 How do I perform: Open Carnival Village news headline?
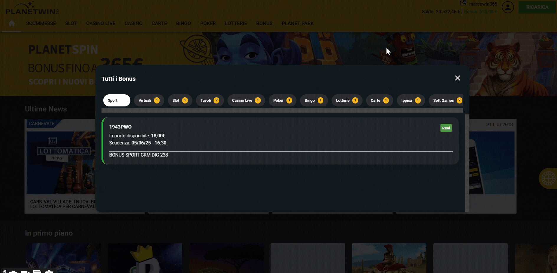[x=63, y=204]
